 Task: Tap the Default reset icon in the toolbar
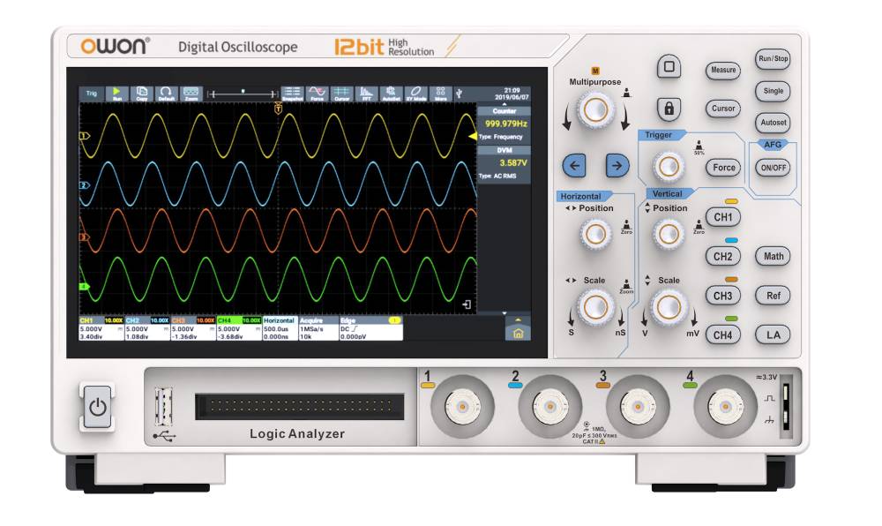166,94
